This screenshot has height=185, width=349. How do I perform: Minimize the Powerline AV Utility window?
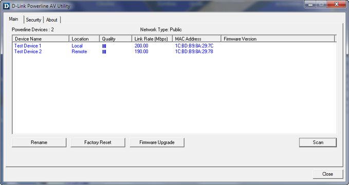(x=311, y=5)
